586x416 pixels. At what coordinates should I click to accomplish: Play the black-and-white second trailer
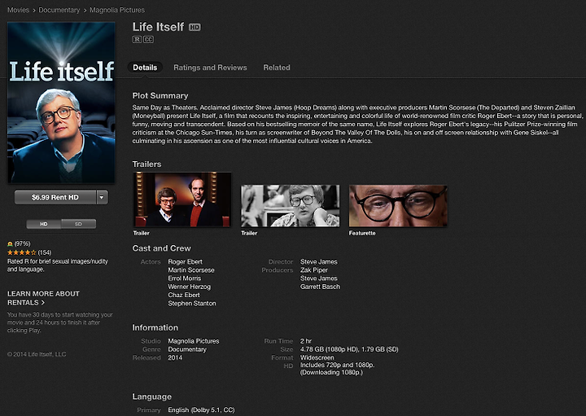[291, 206]
